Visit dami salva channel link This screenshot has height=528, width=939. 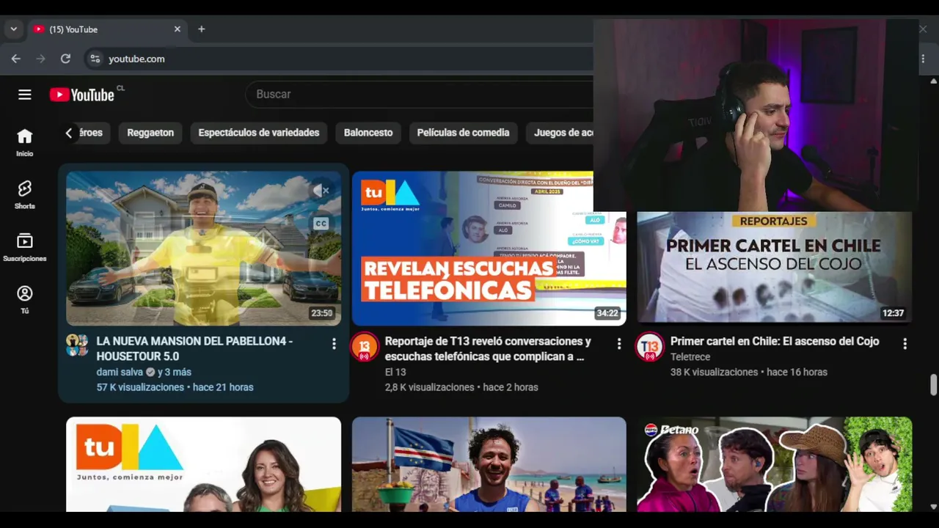coord(120,372)
